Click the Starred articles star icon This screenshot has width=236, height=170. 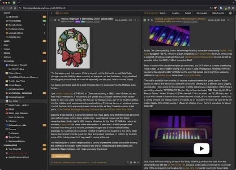[7, 25]
